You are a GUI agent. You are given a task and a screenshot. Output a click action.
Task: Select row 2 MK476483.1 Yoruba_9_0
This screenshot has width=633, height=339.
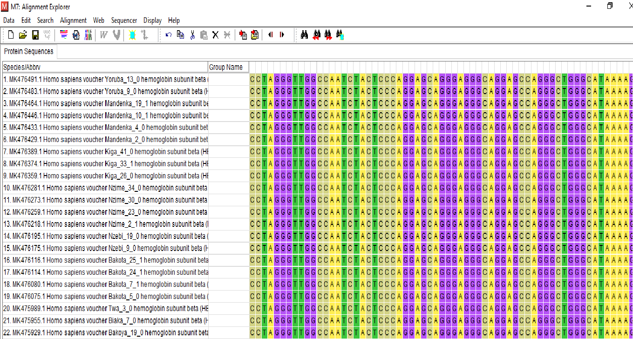[105, 91]
